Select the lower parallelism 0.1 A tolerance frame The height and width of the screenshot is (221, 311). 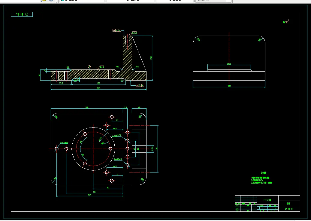140,85
